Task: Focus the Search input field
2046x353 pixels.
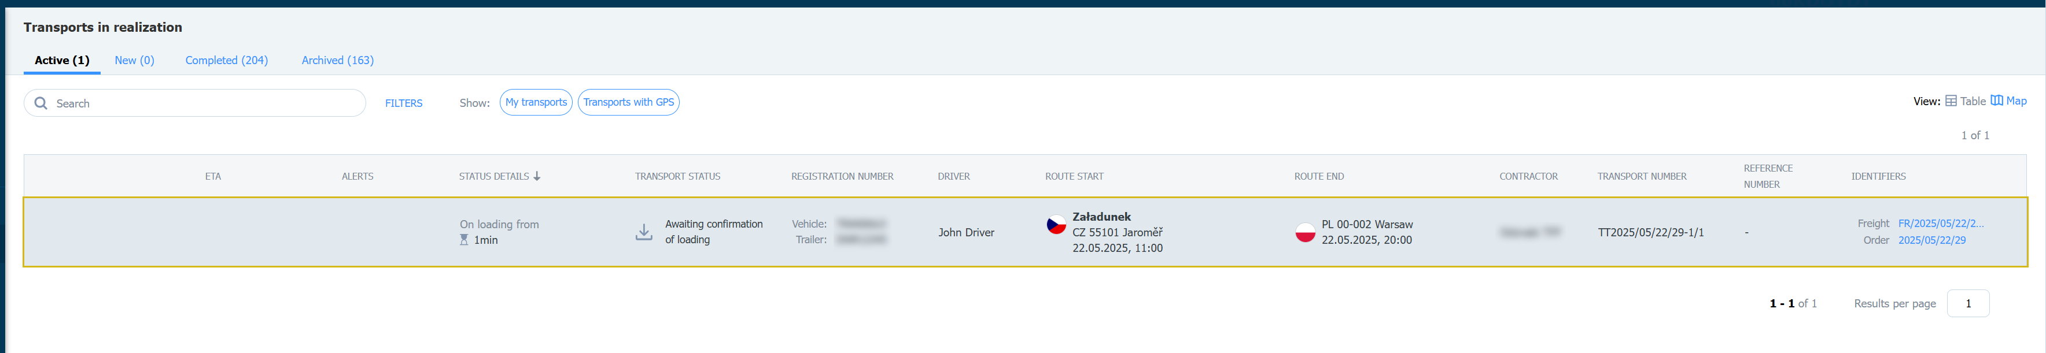Action: (194, 103)
